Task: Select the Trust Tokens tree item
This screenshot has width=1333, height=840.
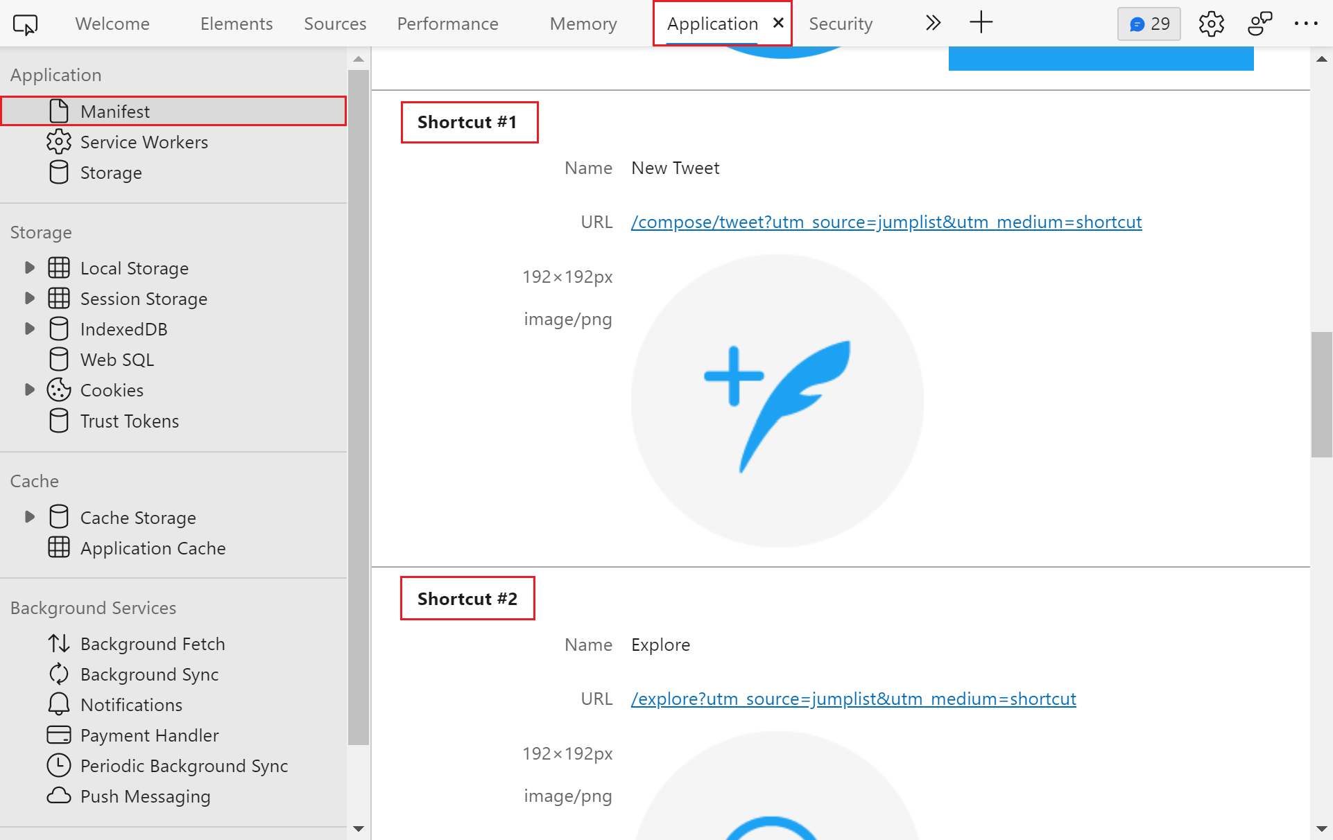Action: tap(129, 421)
